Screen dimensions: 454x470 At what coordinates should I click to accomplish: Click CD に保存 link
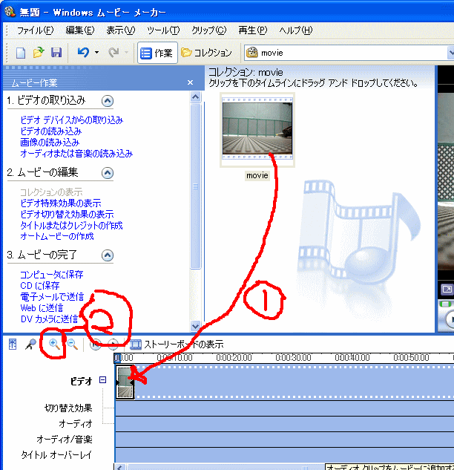tap(40, 286)
